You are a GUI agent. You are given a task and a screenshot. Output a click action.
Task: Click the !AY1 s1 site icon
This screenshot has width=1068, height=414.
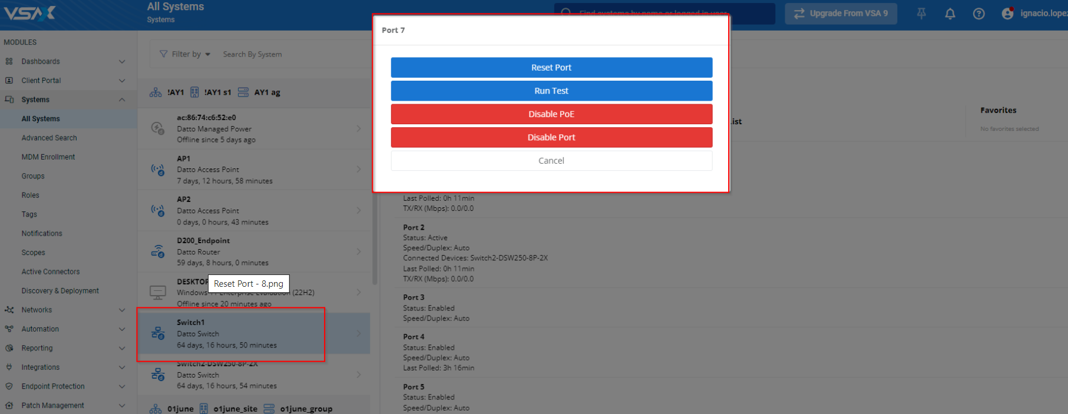point(194,92)
